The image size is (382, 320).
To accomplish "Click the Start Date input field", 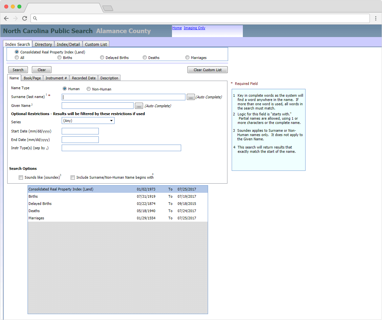I will (80, 131).
